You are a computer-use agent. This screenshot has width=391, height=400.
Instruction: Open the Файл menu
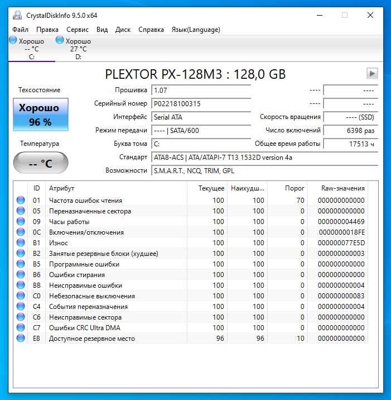[21, 30]
